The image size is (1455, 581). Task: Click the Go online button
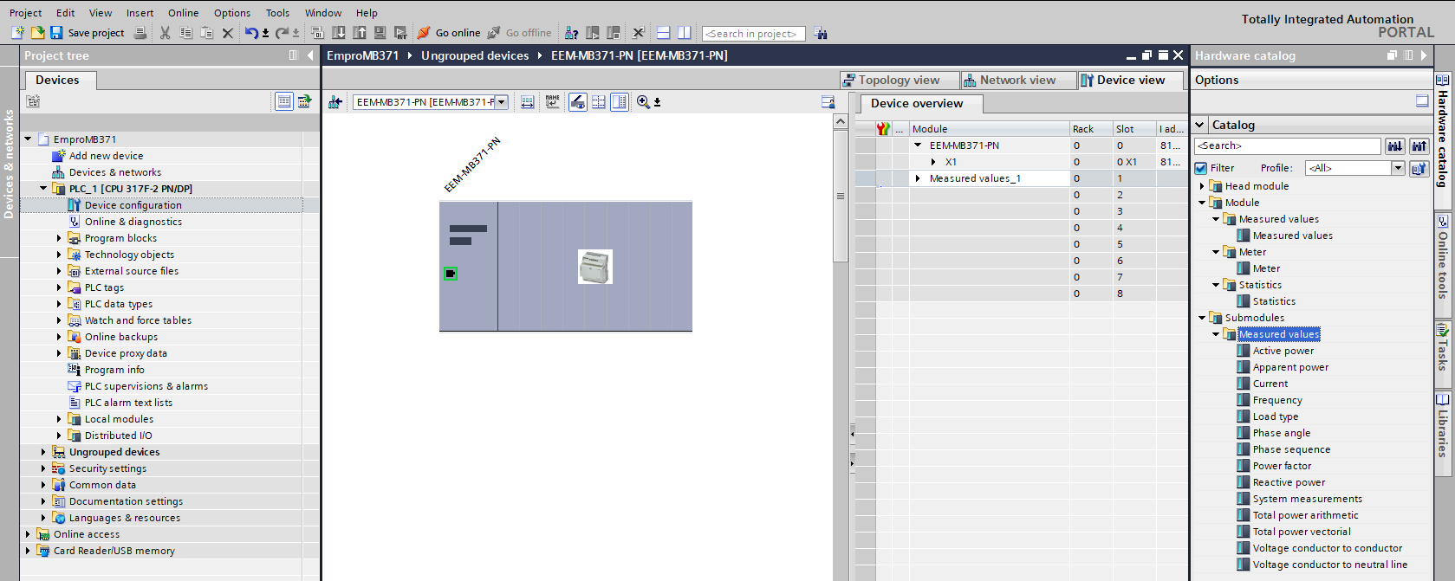pyautogui.click(x=449, y=33)
